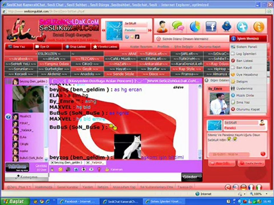Click the Hakkımızda footer link
This screenshot has width=274, height=205.
[44, 187]
